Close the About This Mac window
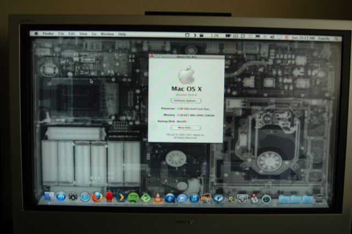352x234 pixels. pyautogui.click(x=152, y=57)
